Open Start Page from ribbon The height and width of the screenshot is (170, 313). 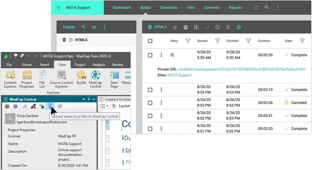pyautogui.click(x=114, y=79)
